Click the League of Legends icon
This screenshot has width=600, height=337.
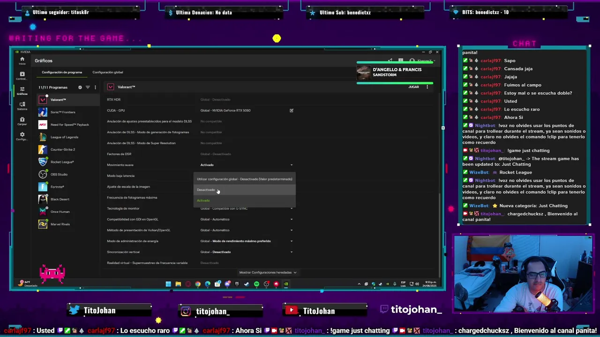tap(43, 137)
